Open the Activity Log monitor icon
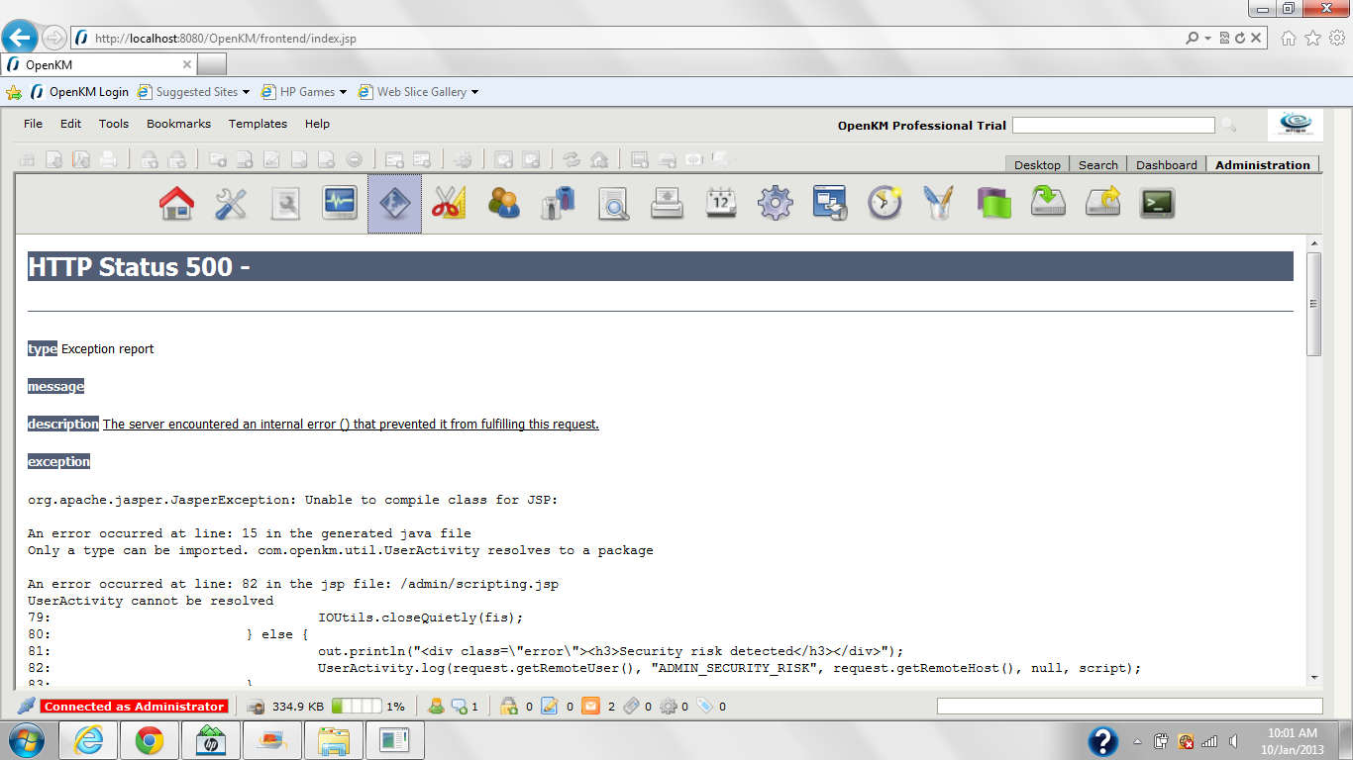1353x760 pixels. pyautogui.click(x=340, y=202)
